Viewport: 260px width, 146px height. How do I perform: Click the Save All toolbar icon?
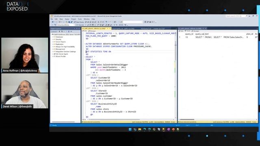point(71,22)
